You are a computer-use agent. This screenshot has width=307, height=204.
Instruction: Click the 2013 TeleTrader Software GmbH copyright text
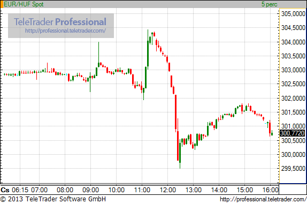(x=53, y=199)
